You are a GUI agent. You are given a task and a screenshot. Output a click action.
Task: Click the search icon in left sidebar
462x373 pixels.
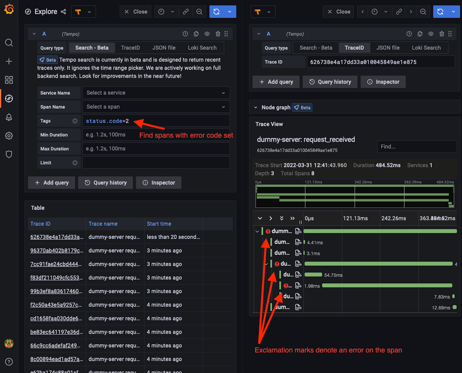(9, 43)
